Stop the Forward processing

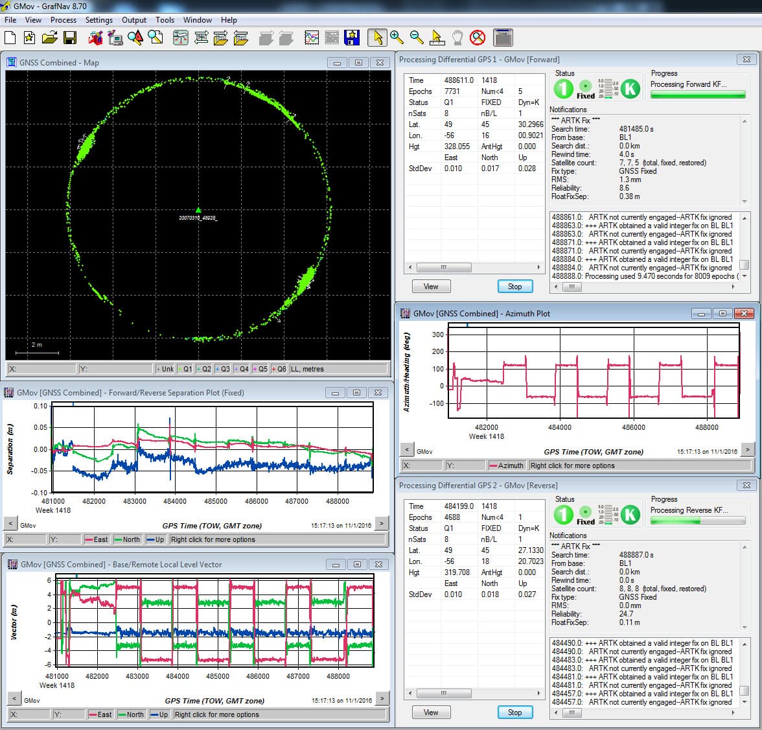(515, 287)
